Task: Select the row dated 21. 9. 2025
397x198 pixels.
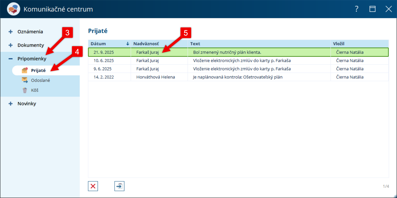Action: tap(238, 52)
